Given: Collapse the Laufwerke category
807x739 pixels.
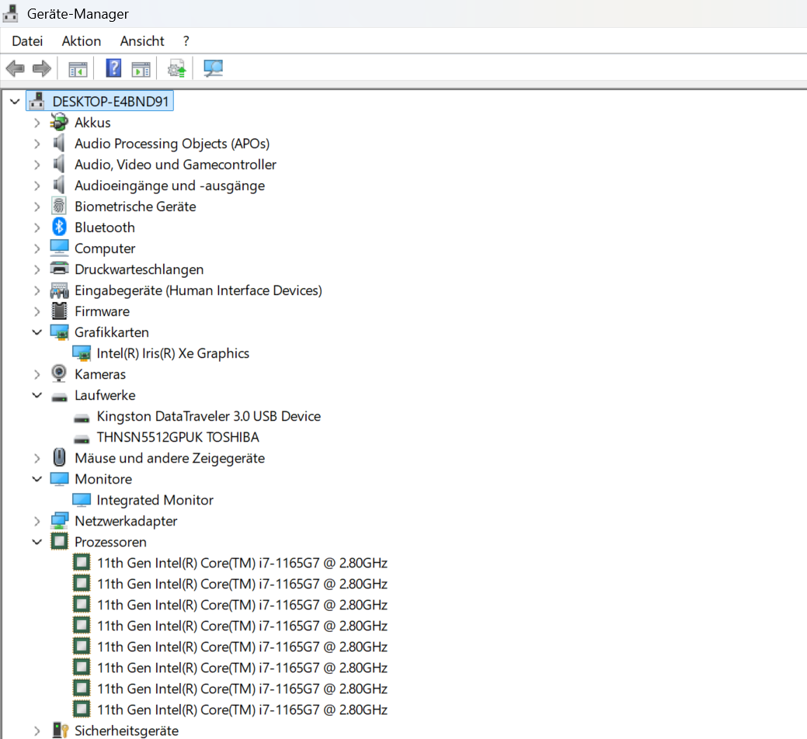Looking at the screenshot, I should pos(37,395).
